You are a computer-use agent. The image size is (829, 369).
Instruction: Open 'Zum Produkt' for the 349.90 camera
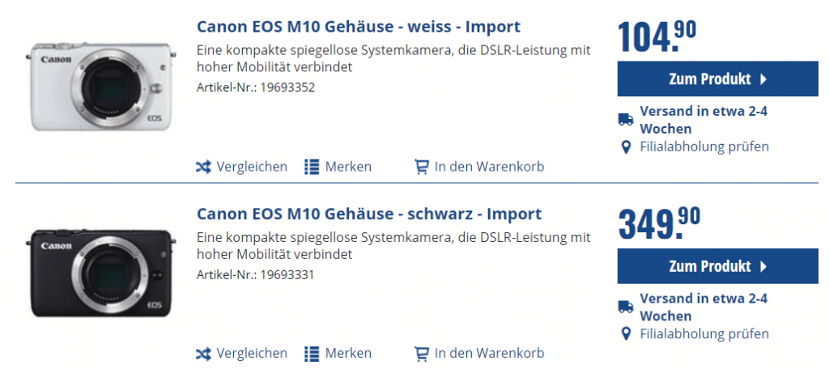tap(717, 266)
